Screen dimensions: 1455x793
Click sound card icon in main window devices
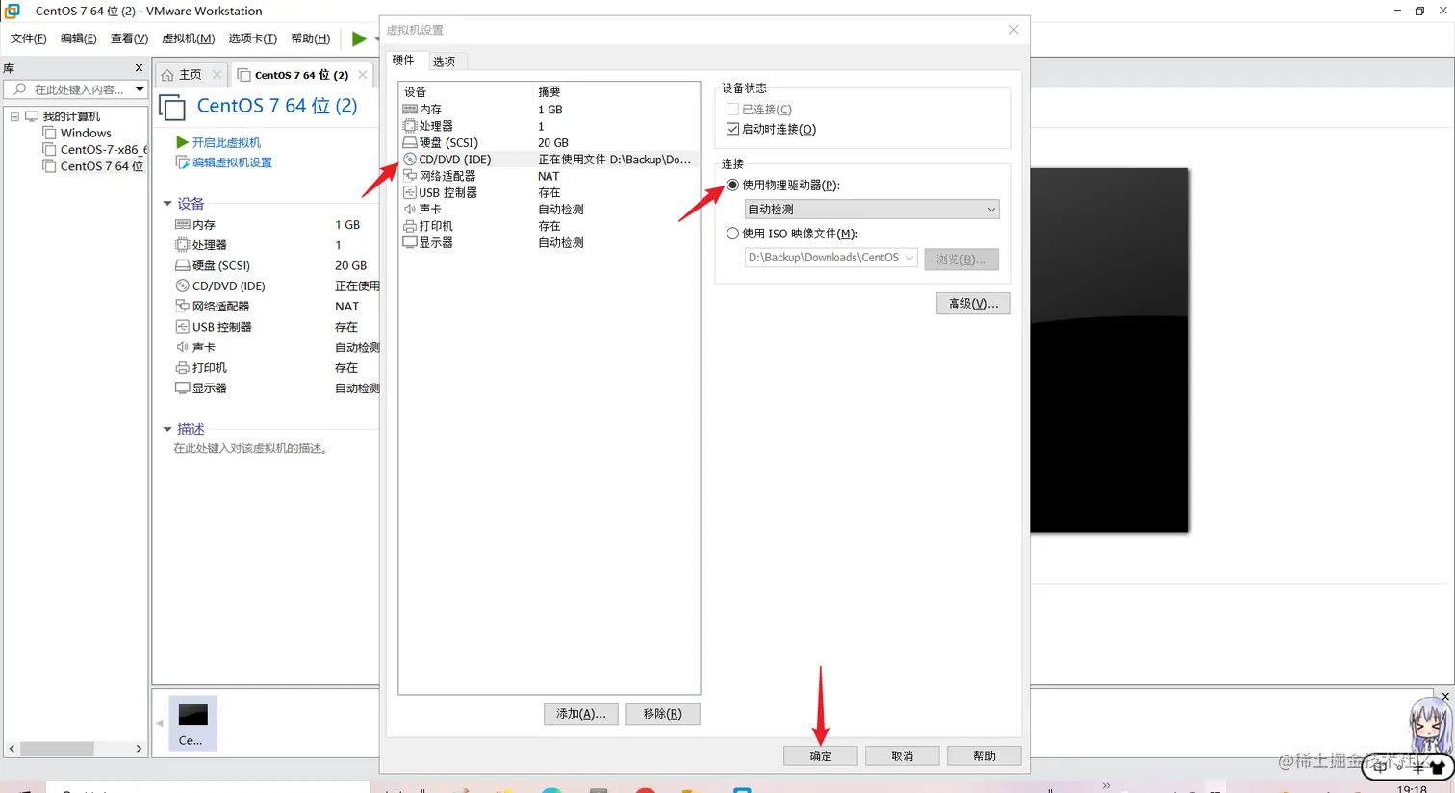point(183,347)
